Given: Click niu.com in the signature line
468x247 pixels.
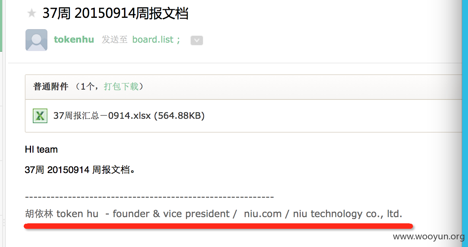Looking at the screenshot, I should (x=263, y=214).
